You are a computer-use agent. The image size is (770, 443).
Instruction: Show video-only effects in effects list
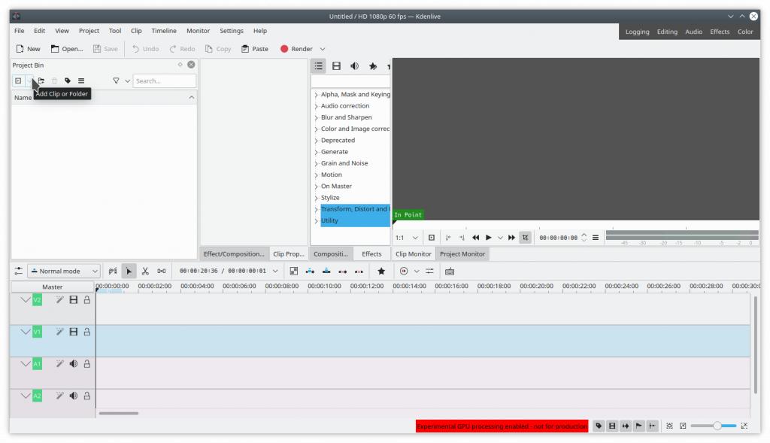pyautogui.click(x=336, y=66)
